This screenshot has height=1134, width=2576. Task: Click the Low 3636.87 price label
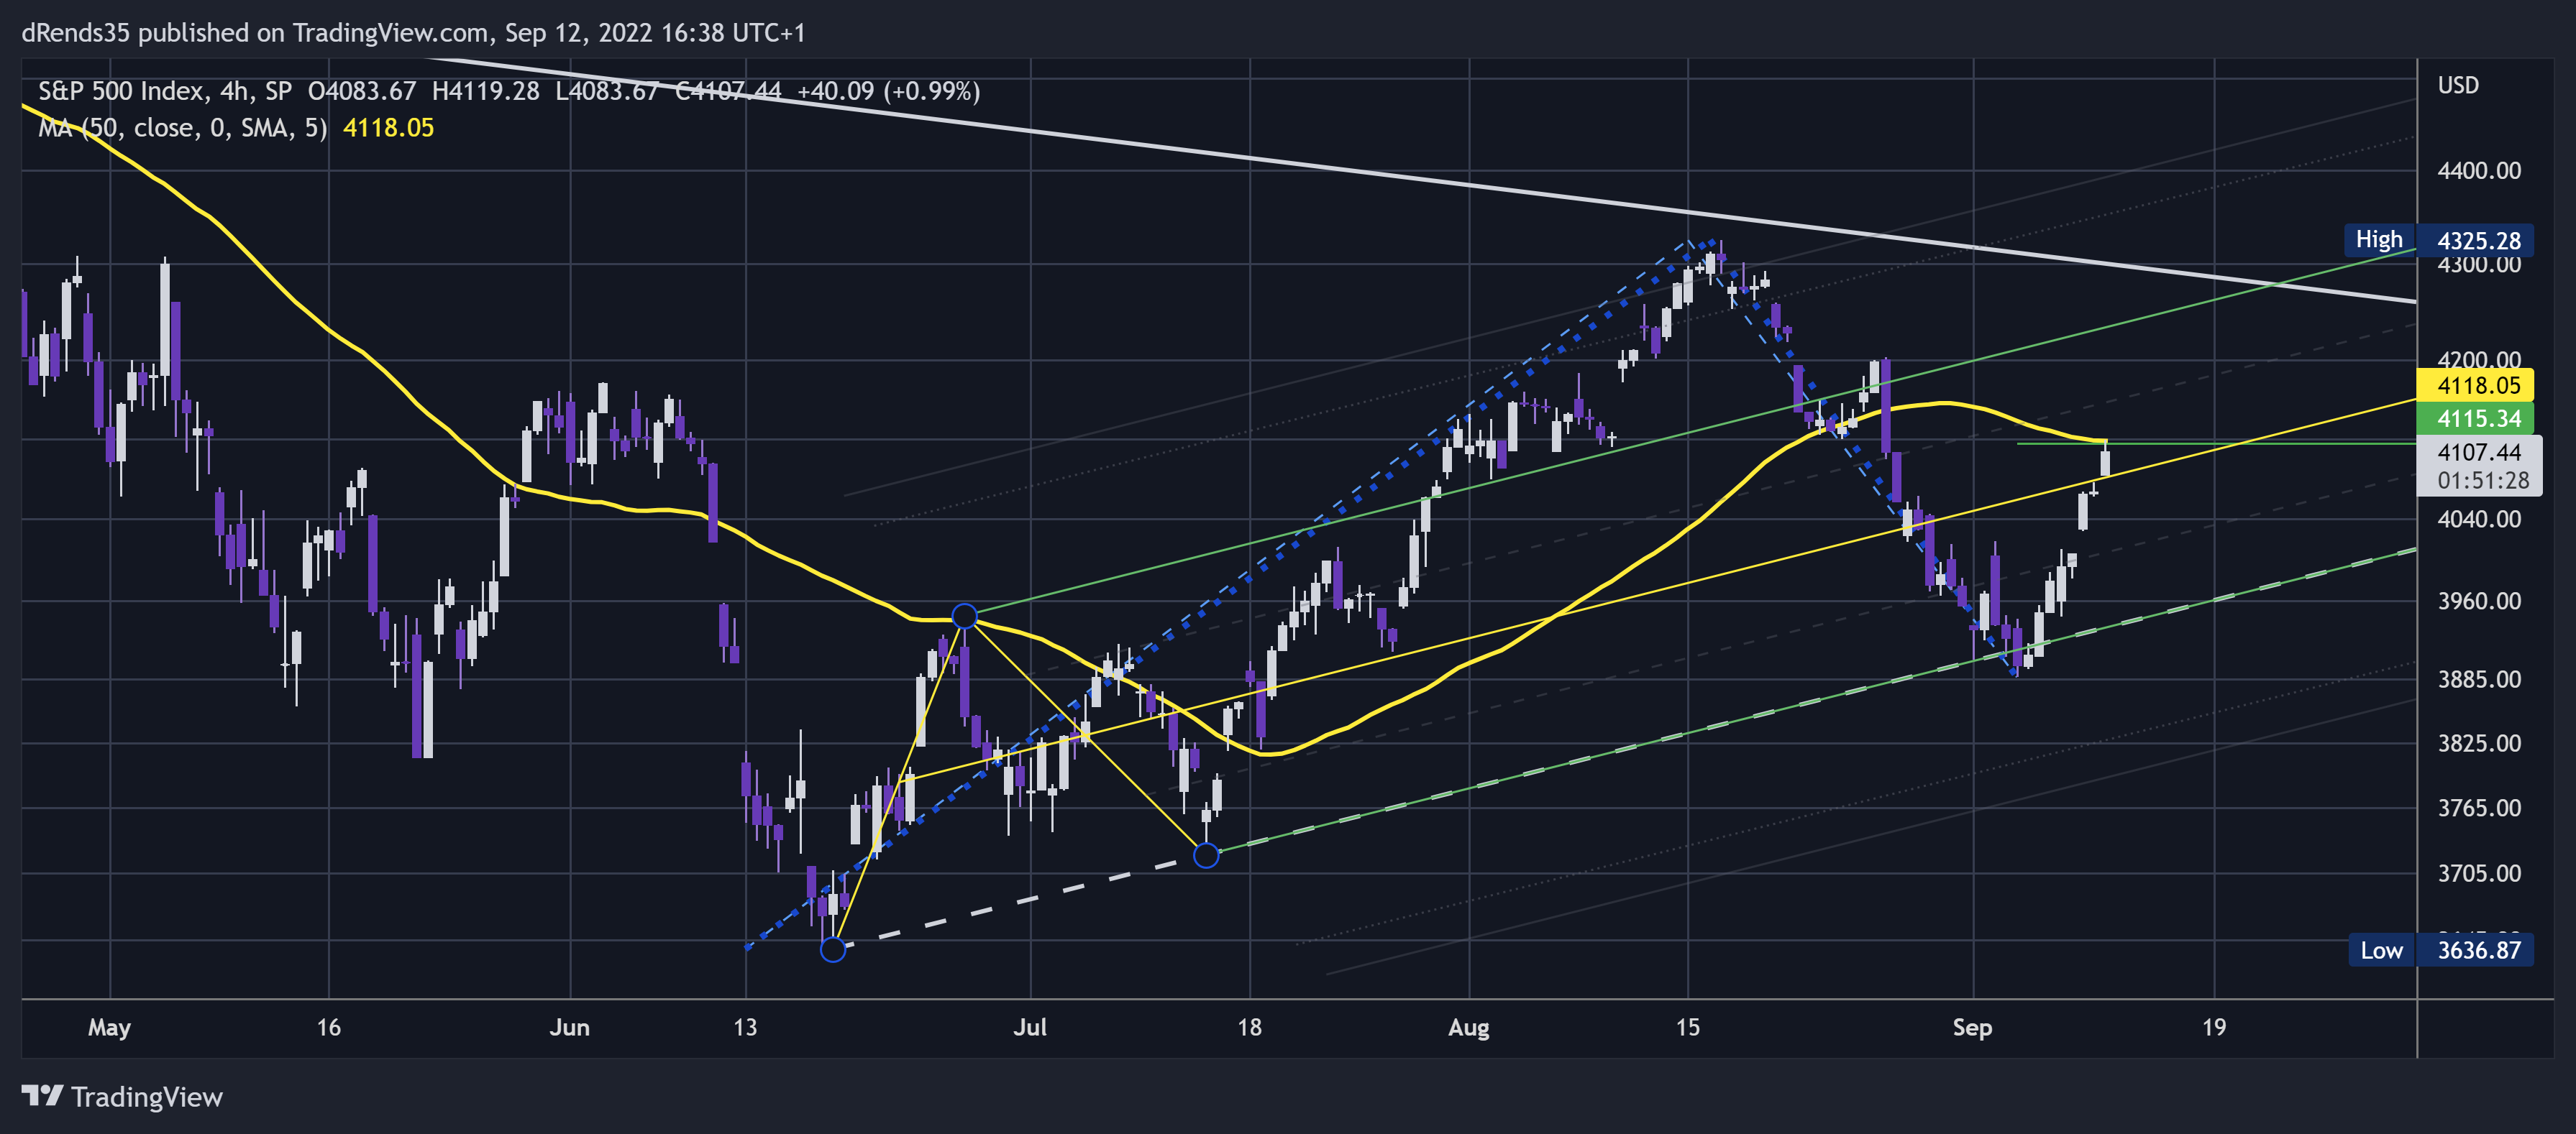pyautogui.click(x=2441, y=950)
